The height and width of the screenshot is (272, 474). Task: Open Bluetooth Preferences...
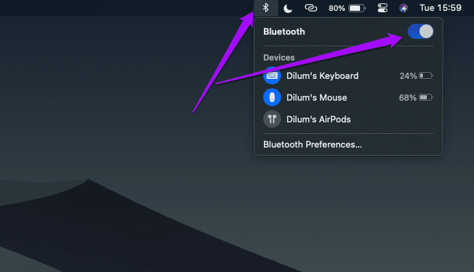312,144
